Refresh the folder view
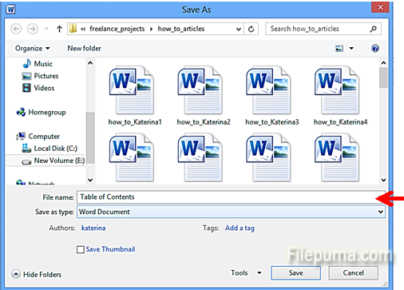The image size is (404, 290). pyautogui.click(x=251, y=29)
